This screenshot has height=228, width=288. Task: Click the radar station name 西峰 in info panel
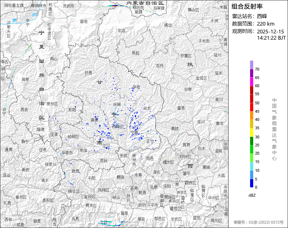[262, 16]
